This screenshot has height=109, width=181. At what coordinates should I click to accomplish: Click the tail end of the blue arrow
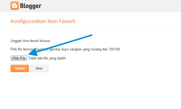click(91, 35)
